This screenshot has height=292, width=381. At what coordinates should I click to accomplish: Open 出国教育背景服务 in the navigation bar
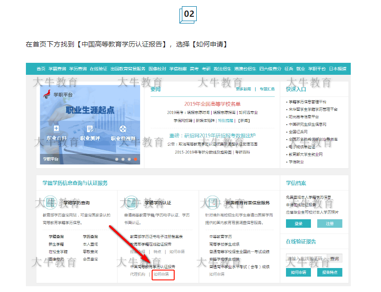click(128, 69)
